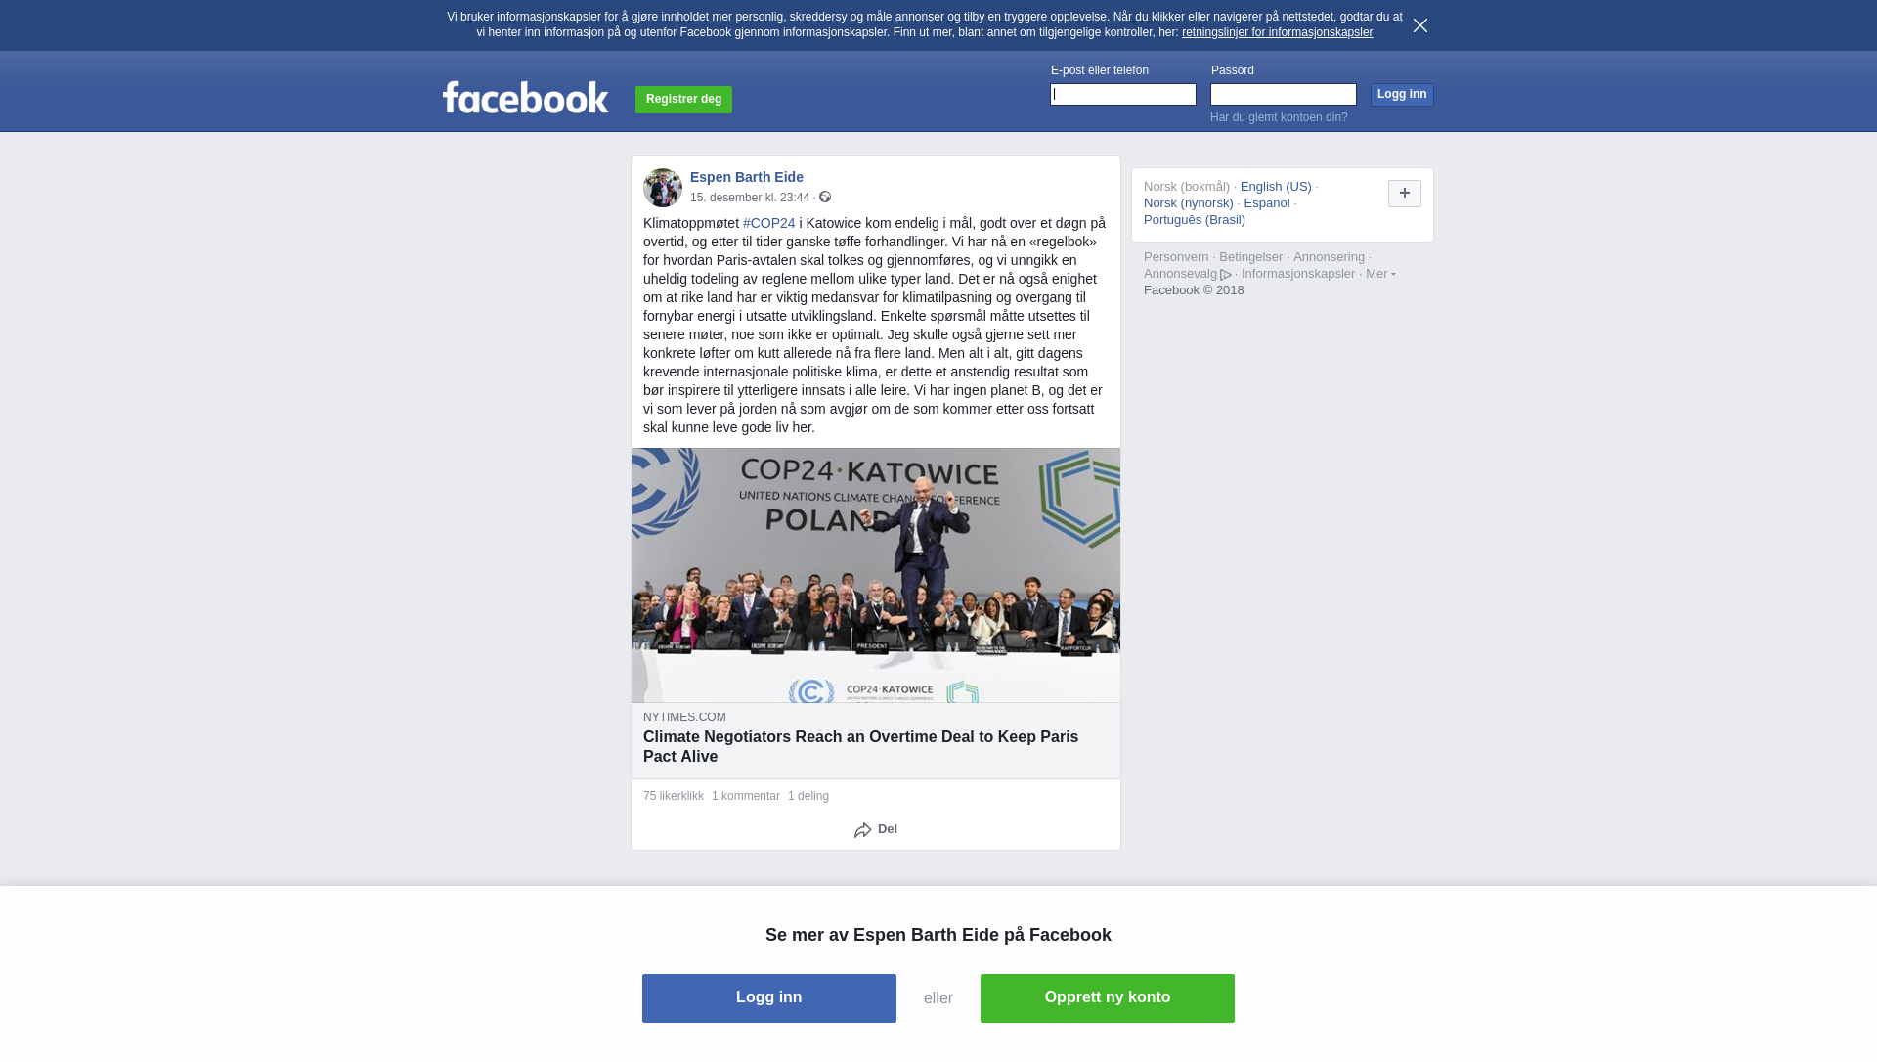1877x1062 pixels.
Task: Click the public globe icon beside the timestamp
Action: [x=825, y=198]
